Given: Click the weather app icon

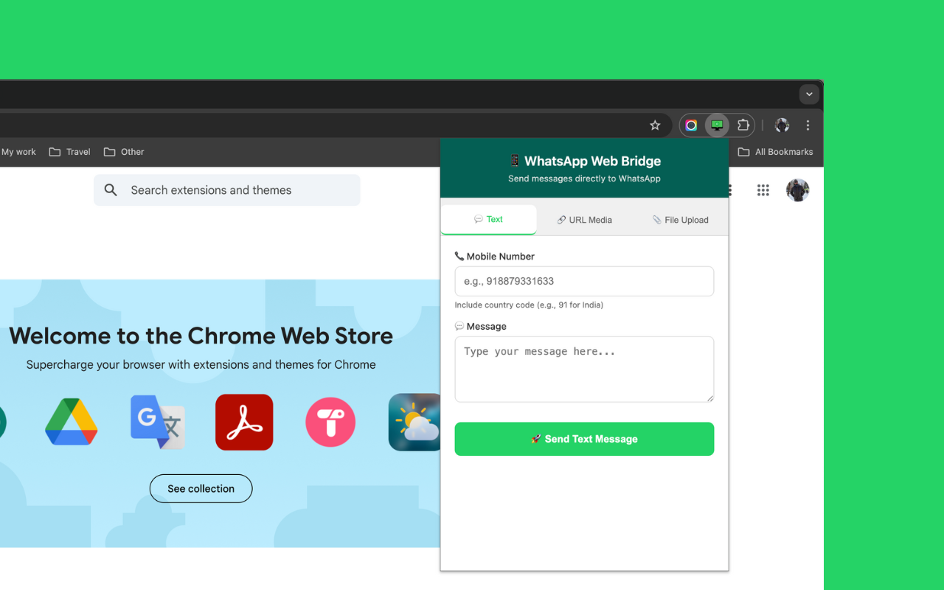Looking at the screenshot, I should [x=414, y=422].
